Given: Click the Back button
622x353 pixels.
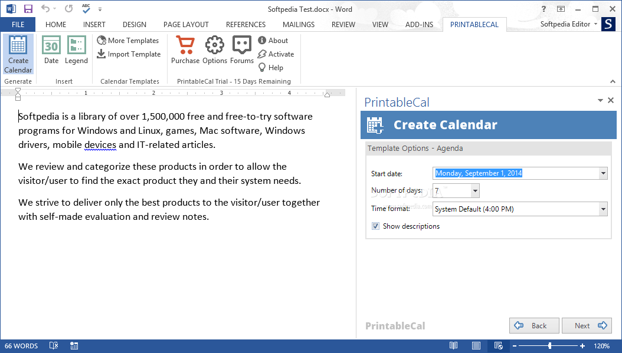Looking at the screenshot, I should point(534,326).
